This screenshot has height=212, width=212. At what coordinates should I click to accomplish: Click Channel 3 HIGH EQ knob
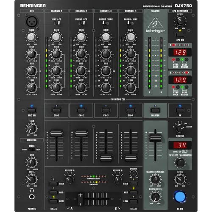click(106, 54)
